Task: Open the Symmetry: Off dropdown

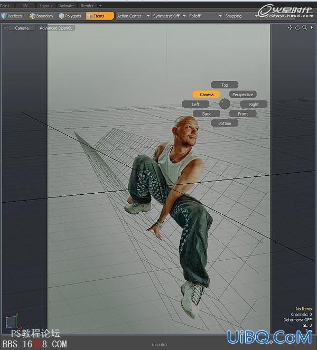Action: 169,16
